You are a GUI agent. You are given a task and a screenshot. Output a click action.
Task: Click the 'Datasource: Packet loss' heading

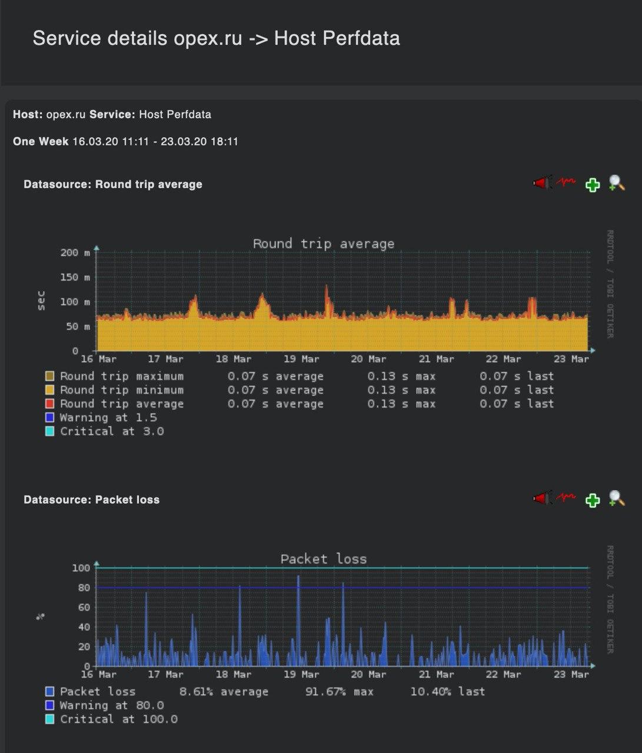tap(92, 499)
